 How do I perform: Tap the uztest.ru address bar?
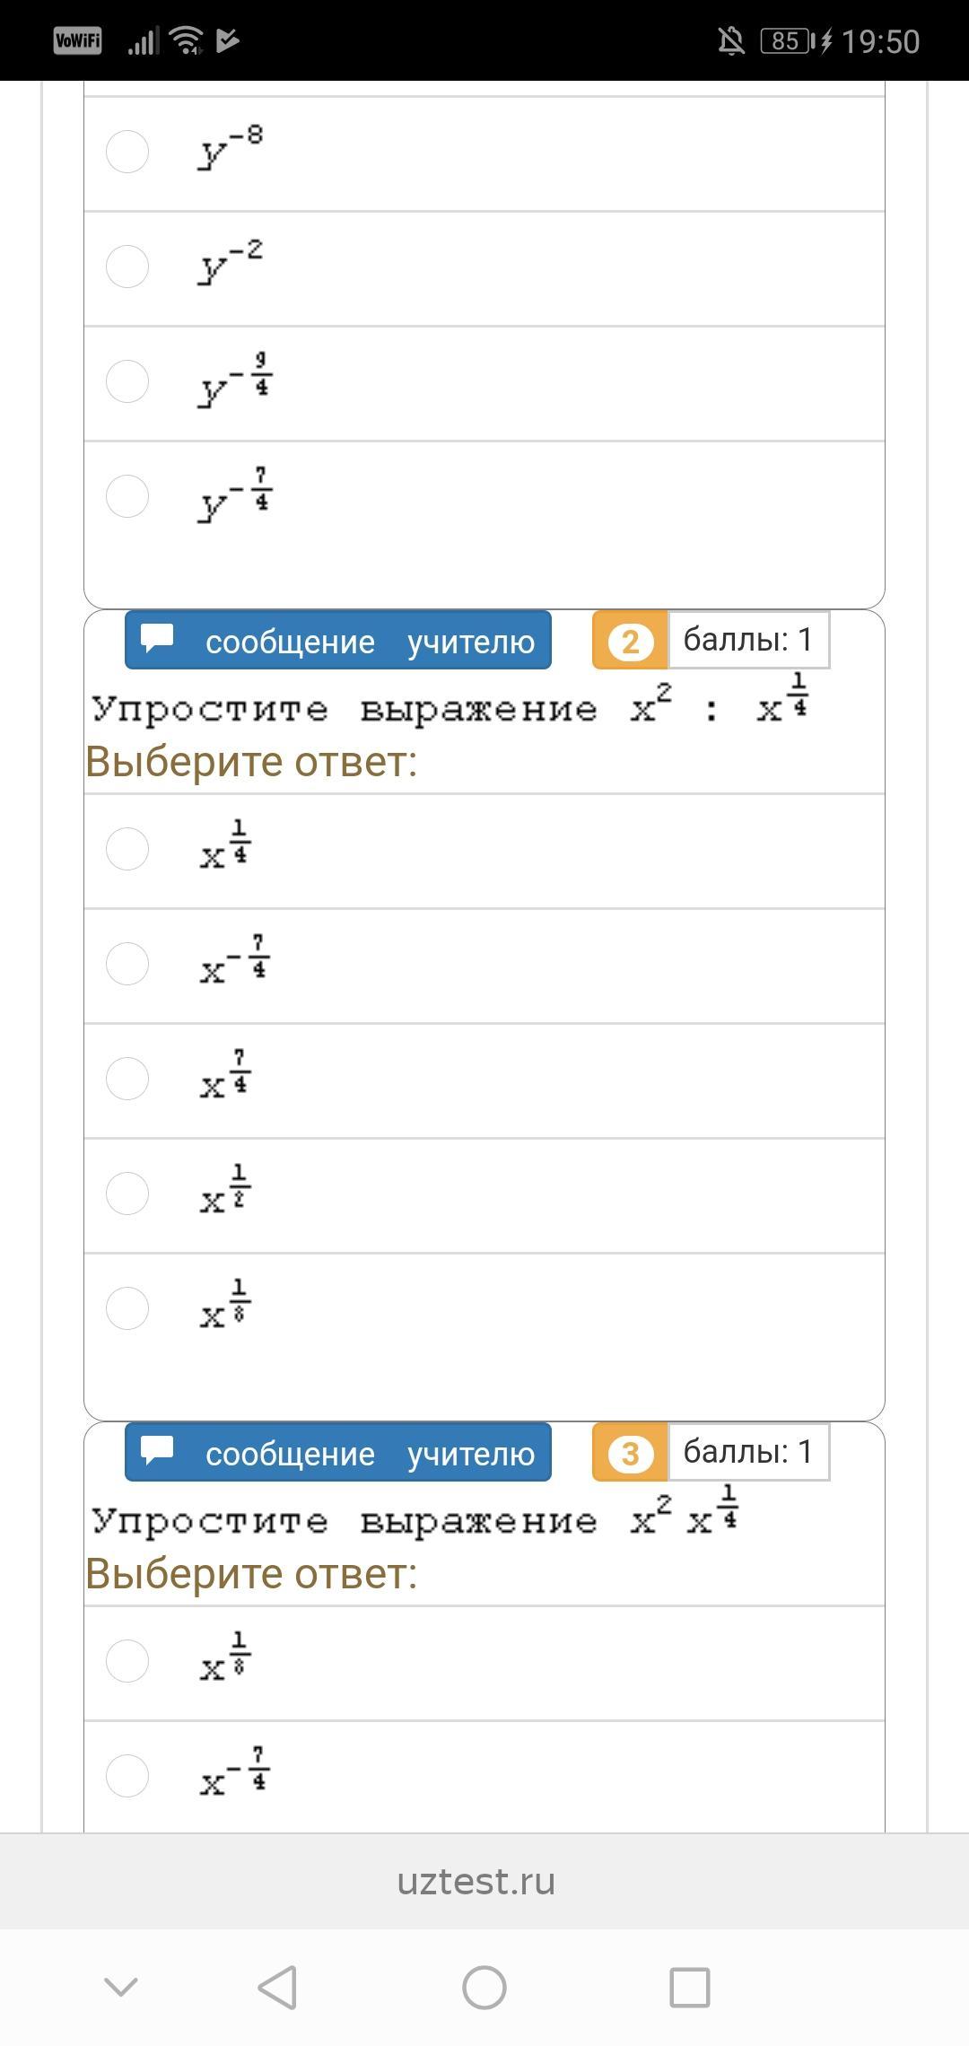pyautogui.click(x=476, y=1880)
